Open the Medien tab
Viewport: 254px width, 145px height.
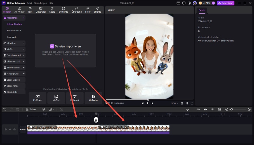(x=7, y=10)
